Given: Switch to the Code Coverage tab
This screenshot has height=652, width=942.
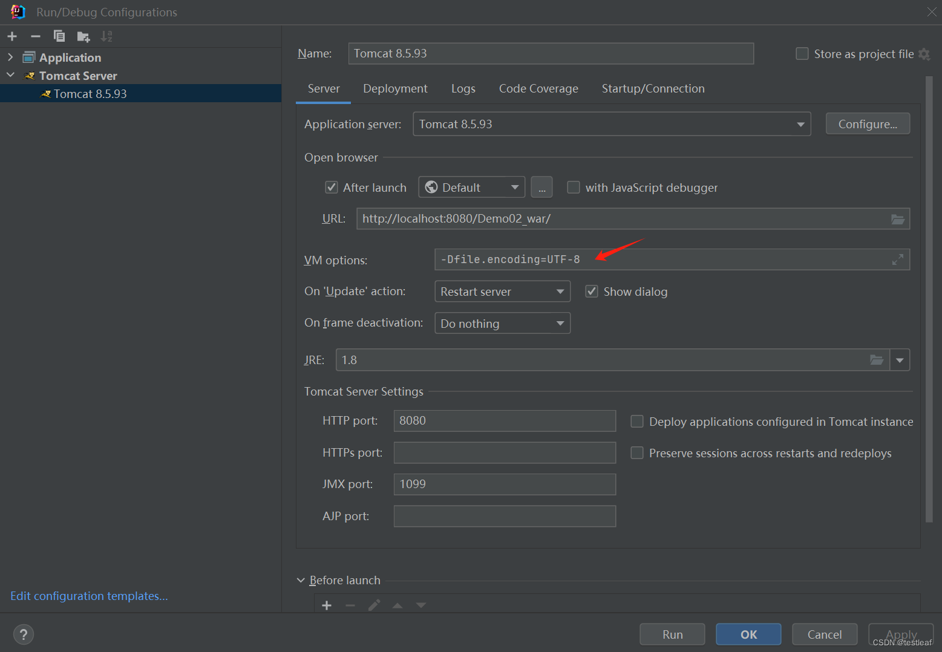Looking at the screenshot, I should tap(538, 88).
